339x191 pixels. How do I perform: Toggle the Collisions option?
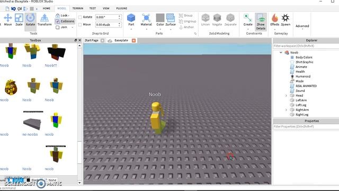pyautogui.click(x=65, y=21)
